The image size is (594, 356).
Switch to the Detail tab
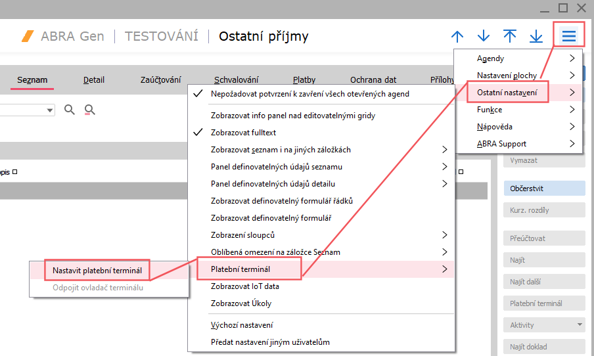(x=93, y=80)
